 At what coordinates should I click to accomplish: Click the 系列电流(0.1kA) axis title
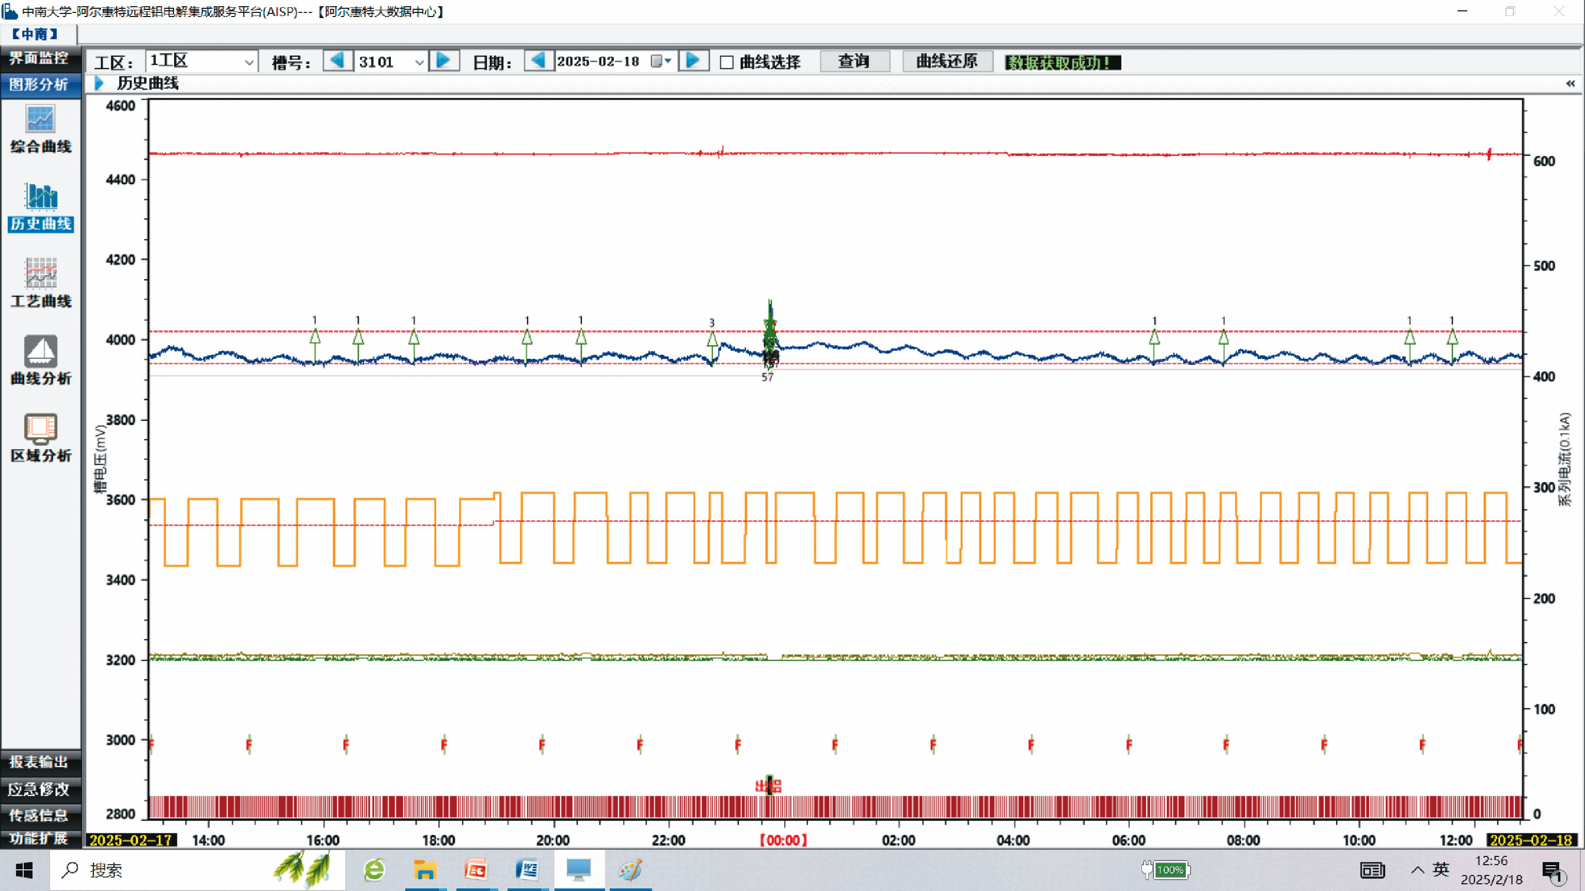tap(1565, 459)
